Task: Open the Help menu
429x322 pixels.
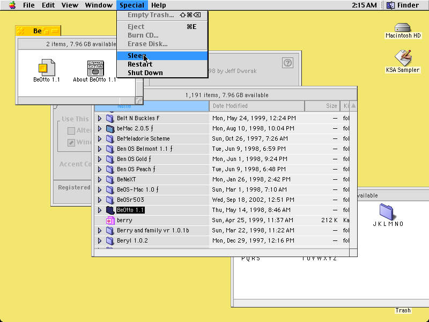Action: tap(159, 5)
